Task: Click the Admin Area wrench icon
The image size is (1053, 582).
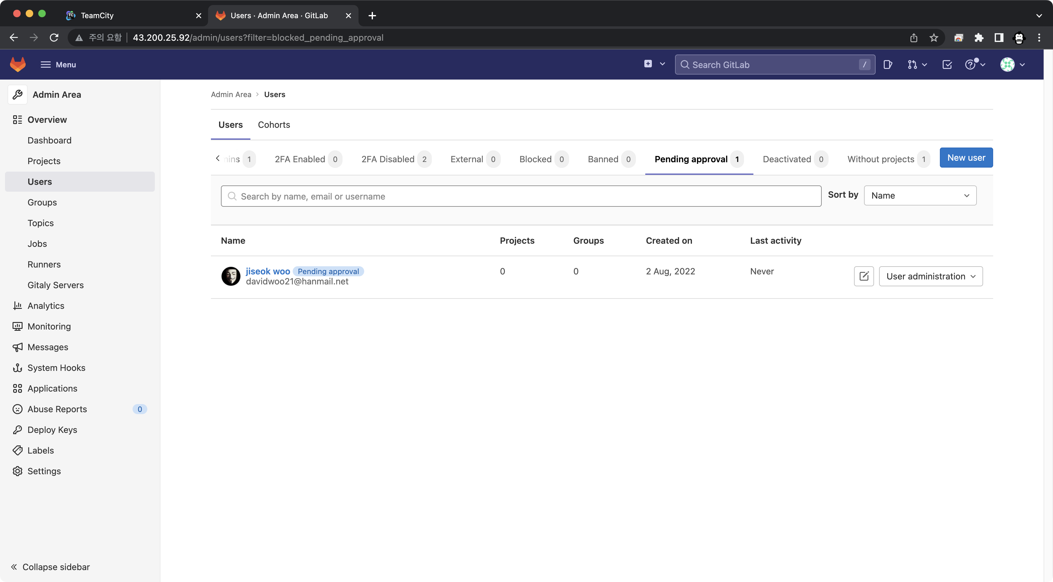Action: (x=18, y=94)
